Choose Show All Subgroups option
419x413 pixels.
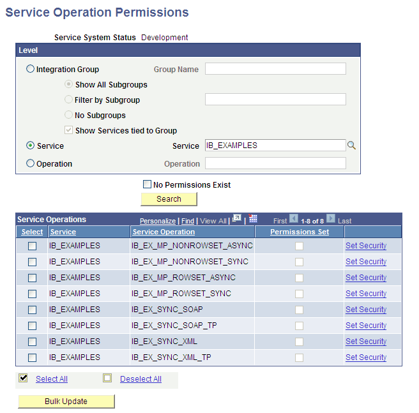coord(69,84)
